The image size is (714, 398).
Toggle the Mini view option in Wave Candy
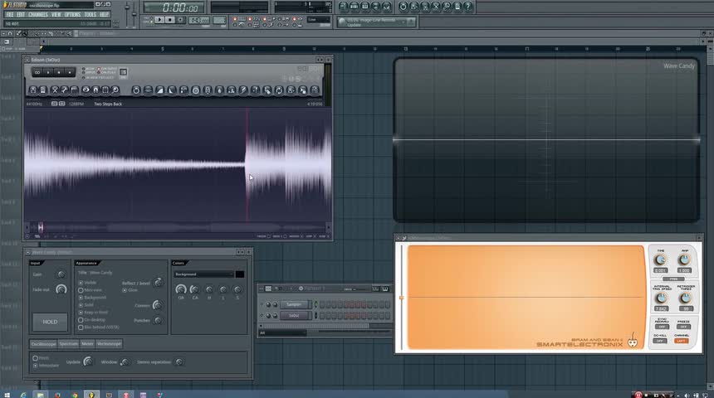[81, 289]
